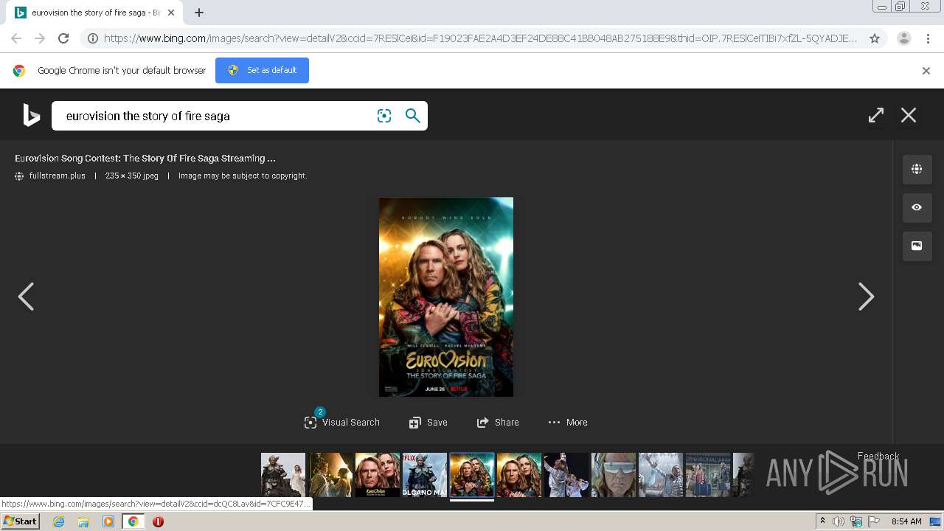Select the teal-background duo thumbnail
944x531 pixels.
(519, 474)
